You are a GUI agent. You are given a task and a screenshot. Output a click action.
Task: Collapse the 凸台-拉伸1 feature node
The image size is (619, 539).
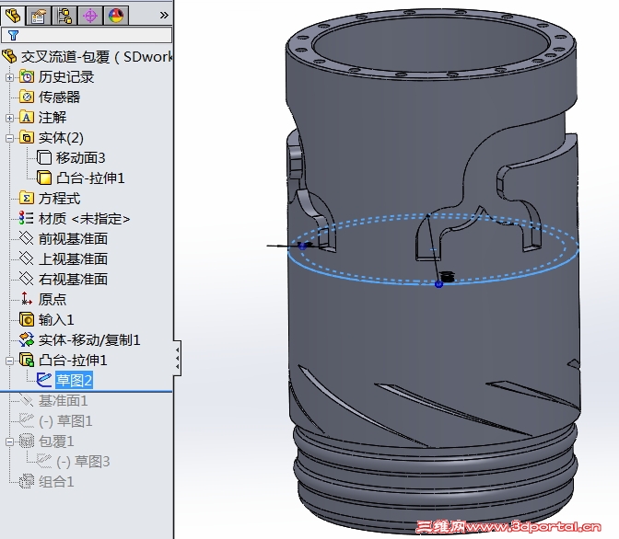click(9, 361)
